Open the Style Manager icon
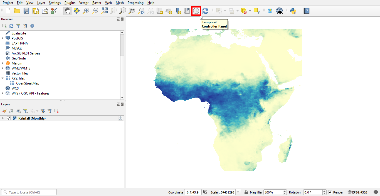Image resolution: width=380 pixels, height=196 pixels. click(x=54, y=11)
